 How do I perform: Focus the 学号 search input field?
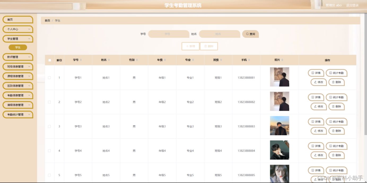169,34
